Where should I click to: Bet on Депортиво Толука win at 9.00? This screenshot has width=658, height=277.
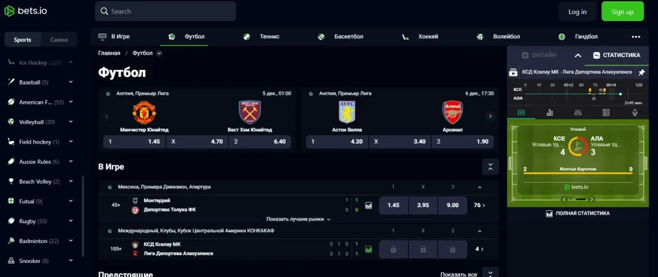452,205
